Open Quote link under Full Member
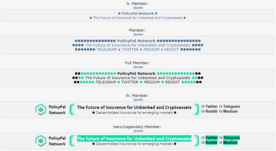276x151 pixels. click(138, 67)
